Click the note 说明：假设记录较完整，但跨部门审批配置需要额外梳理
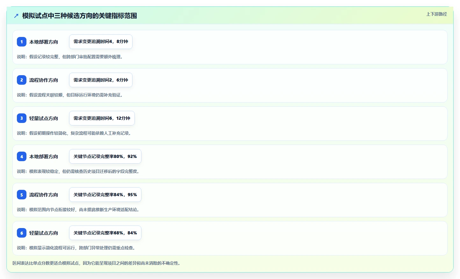The width and height of the screenshot is (460, 279). 71,57
